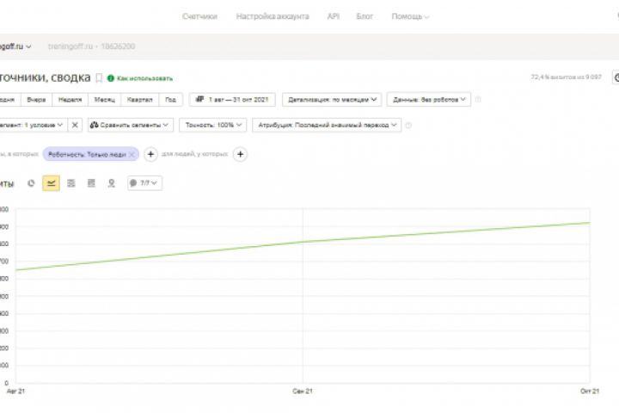Screen dimensions: 619x413
Task: Select the Неделя period tab
Action: click(70, 100)
